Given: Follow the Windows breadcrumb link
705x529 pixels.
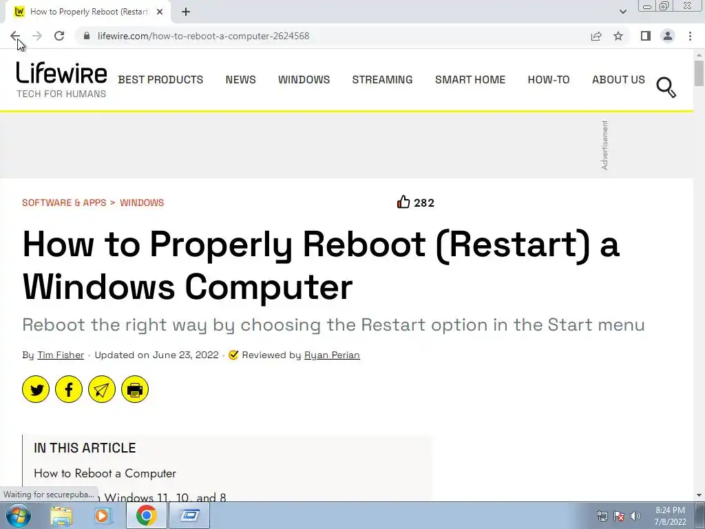Looking at the screenshot, I should [x=142, y=203].
